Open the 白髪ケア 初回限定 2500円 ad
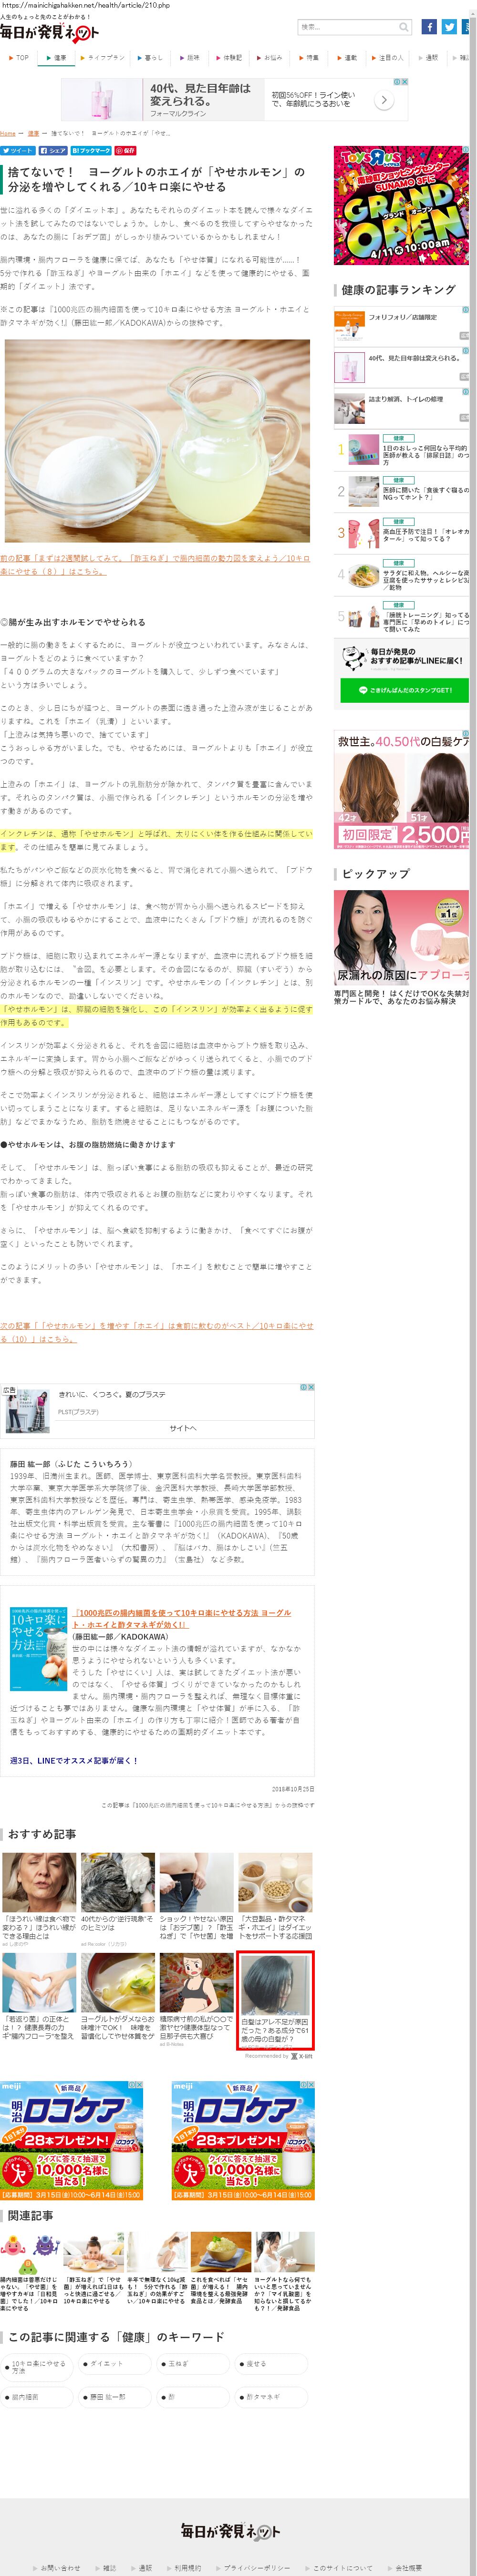 (401, 790)
